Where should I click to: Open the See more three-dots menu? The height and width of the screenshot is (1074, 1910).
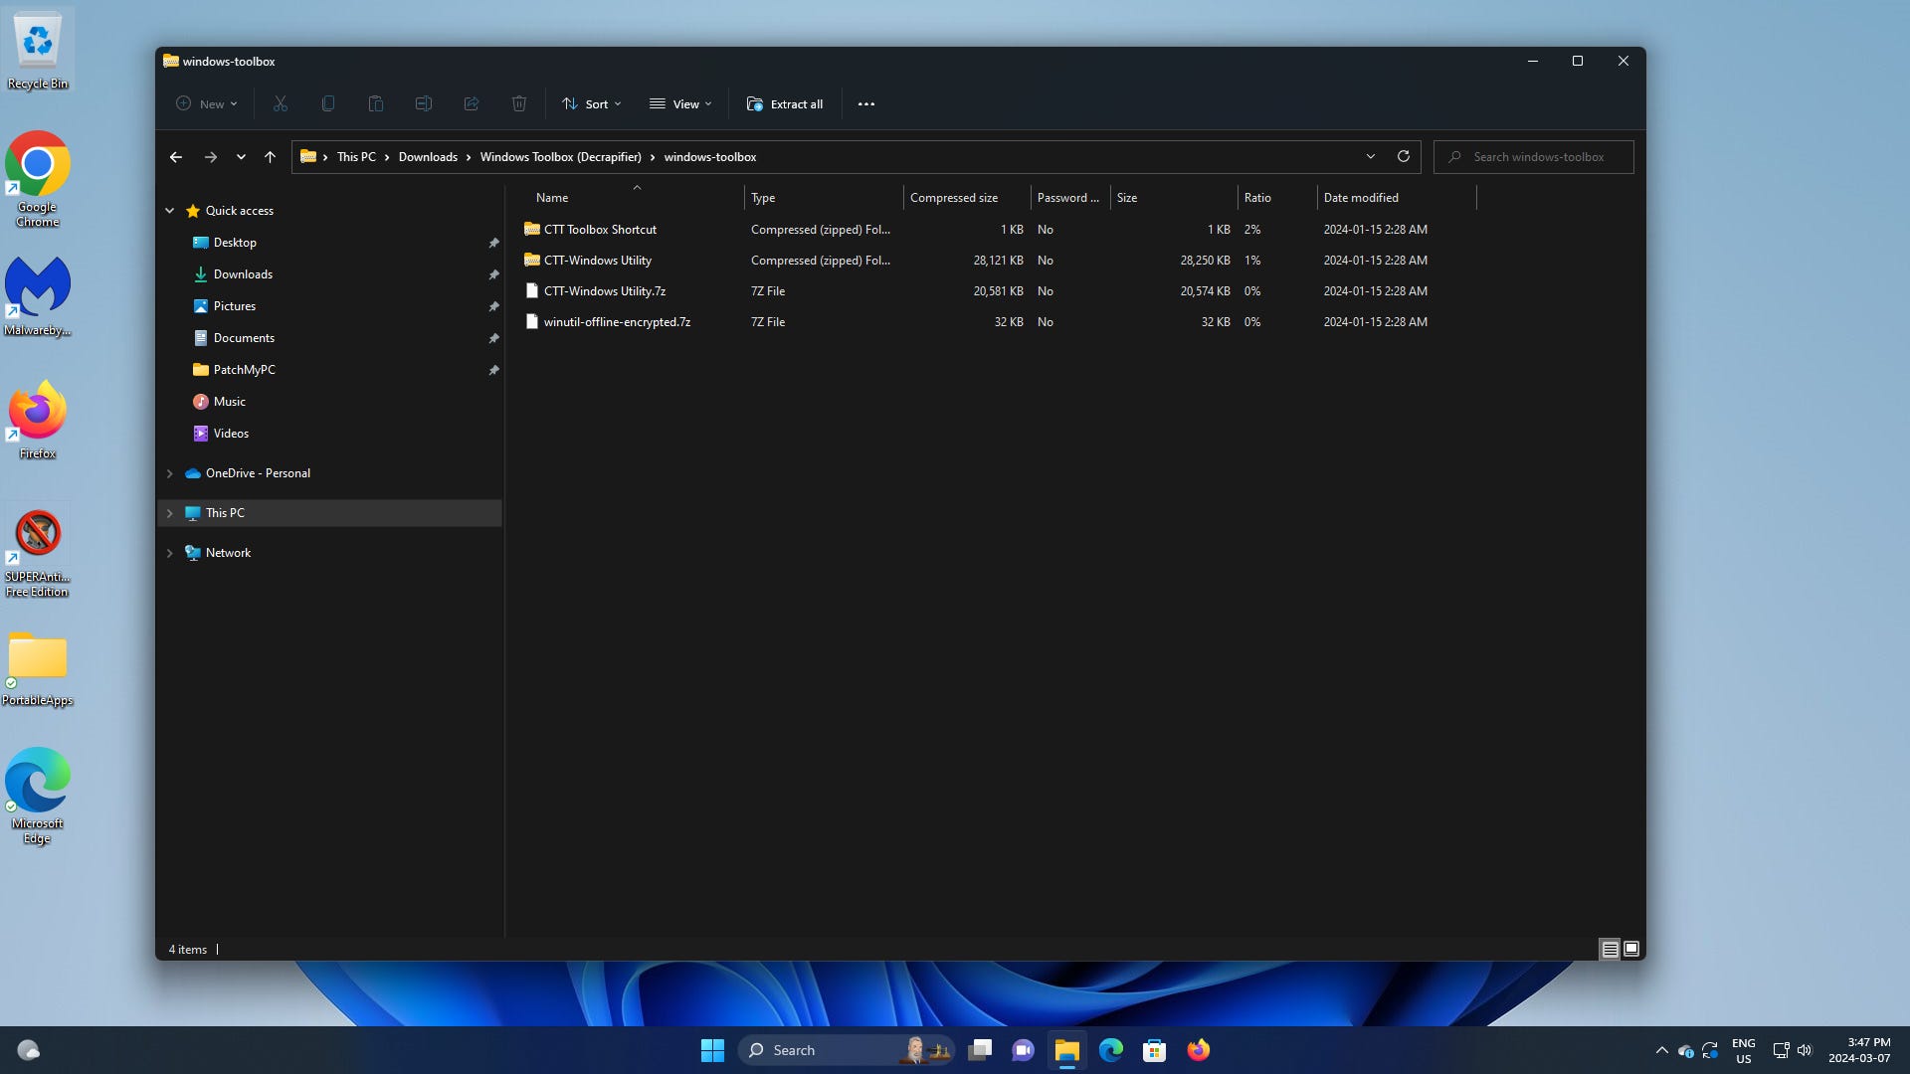[x=866, y=103]
